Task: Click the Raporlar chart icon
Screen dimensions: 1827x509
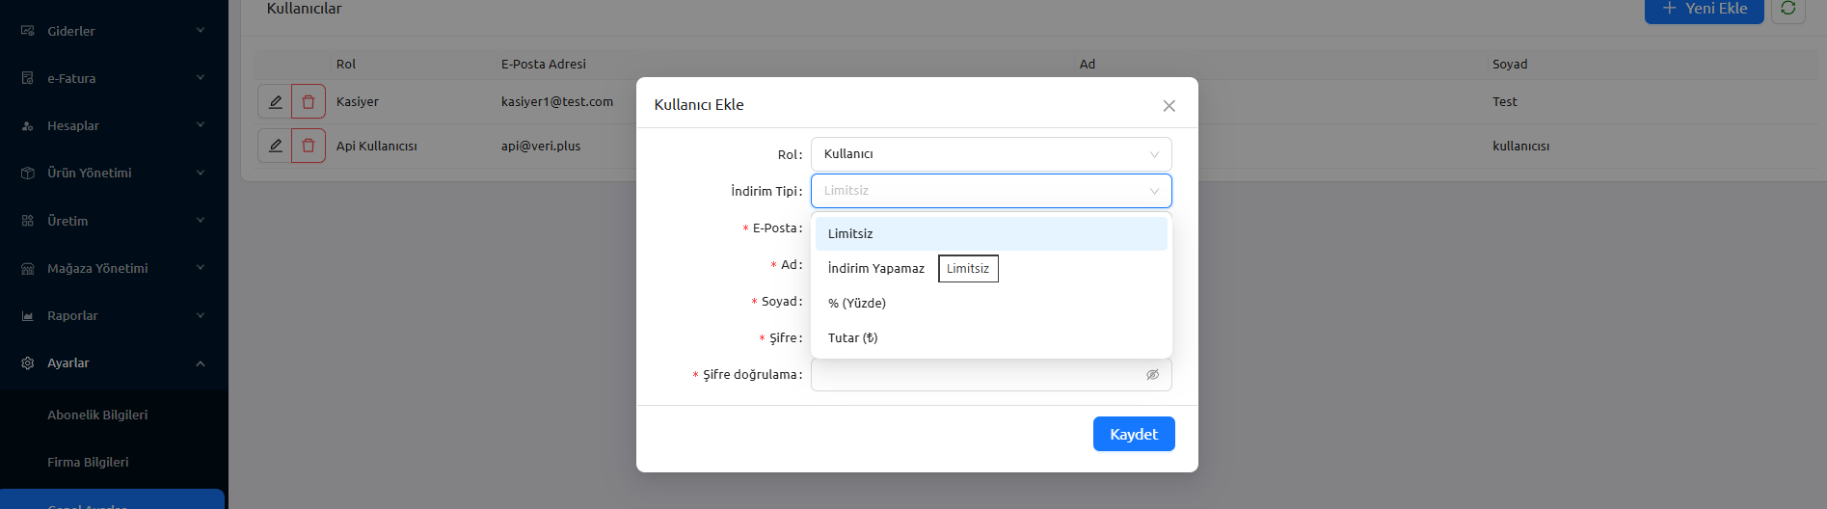Action: 28,315
